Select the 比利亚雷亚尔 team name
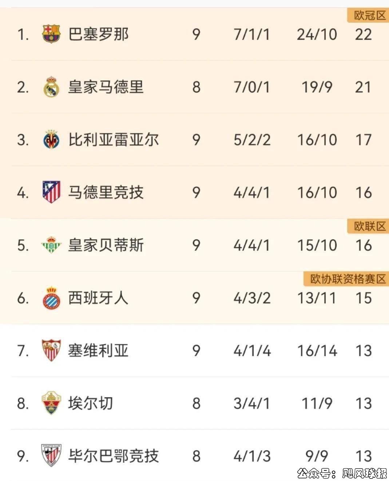389x481 pixels. pyautogui.click(x=114, y=140)
